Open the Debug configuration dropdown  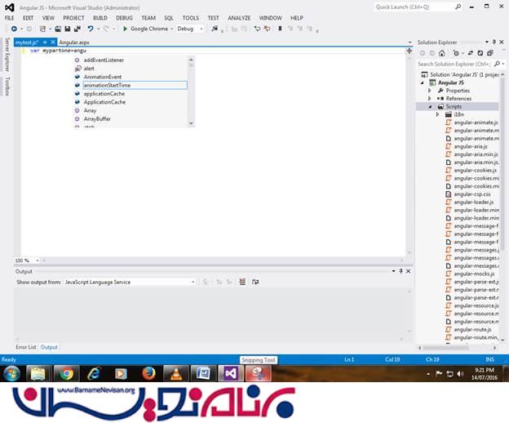pyautogui.click(x=201, y=29)
